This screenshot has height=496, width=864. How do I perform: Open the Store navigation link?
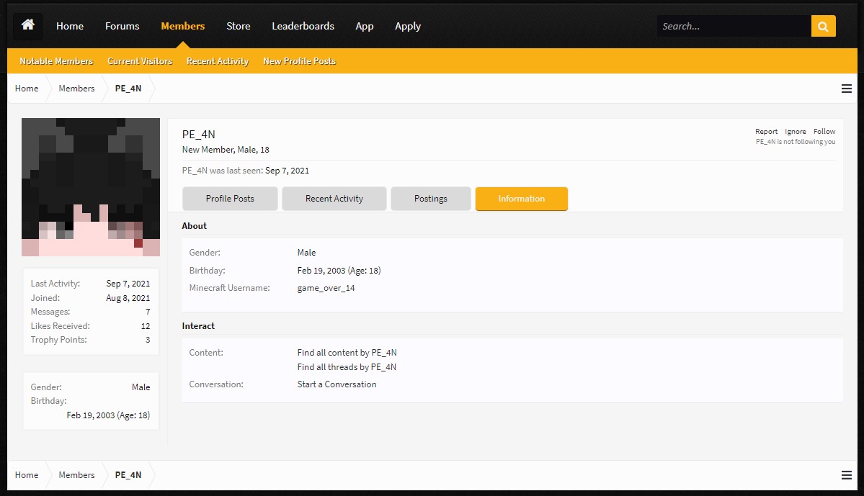coord(238,26)
